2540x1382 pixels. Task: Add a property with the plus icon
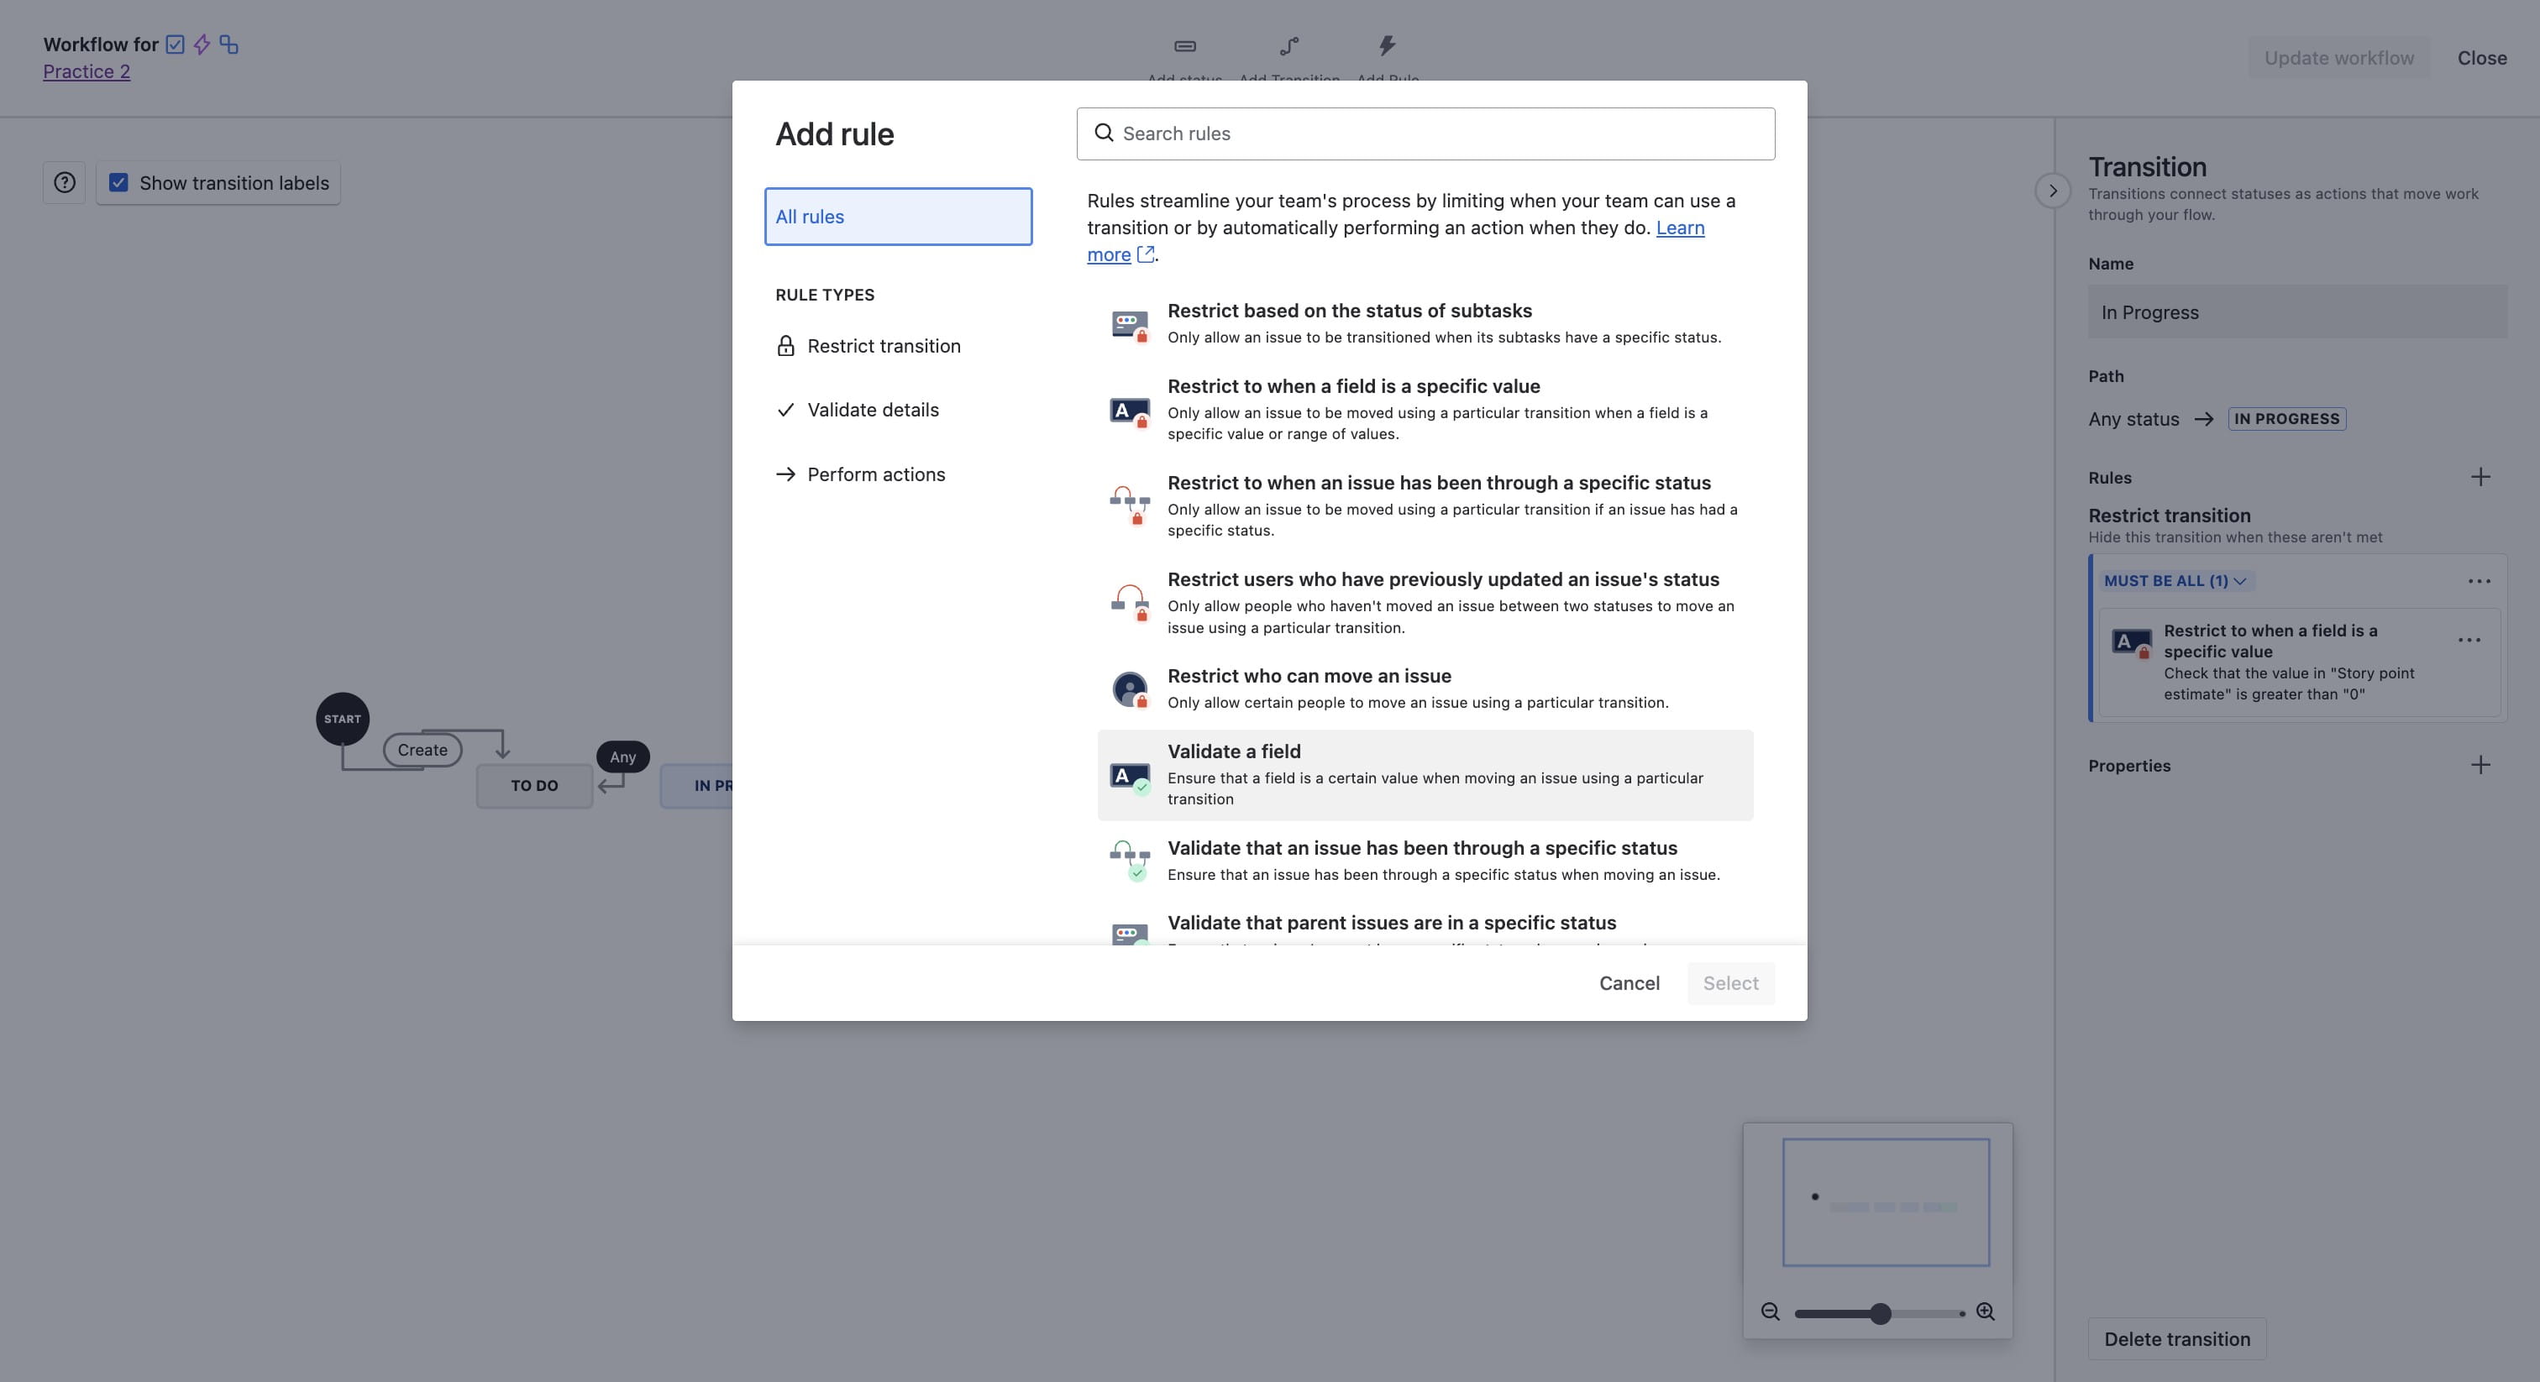pos(2481,765)
